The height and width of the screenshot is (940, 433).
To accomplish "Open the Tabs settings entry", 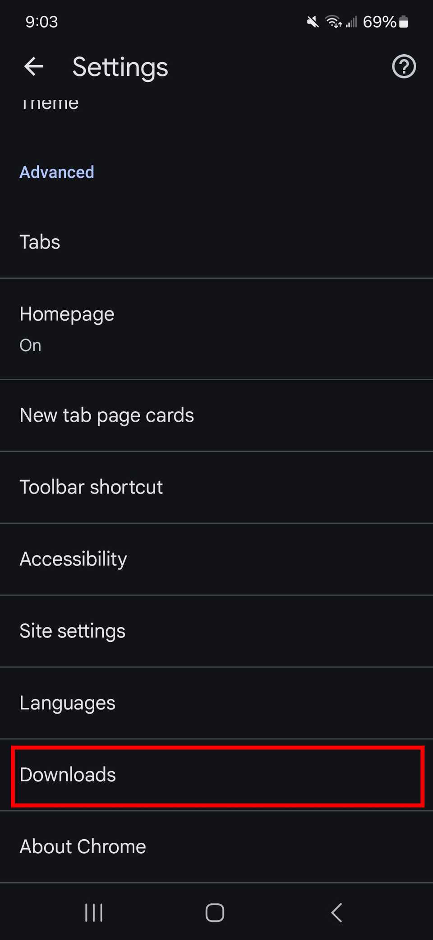I will point(216,242).
